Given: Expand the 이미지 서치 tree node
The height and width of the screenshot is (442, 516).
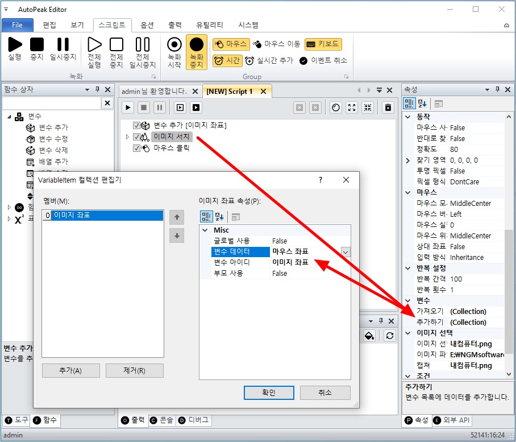Looking at the screenshot, I should point(127,137).
